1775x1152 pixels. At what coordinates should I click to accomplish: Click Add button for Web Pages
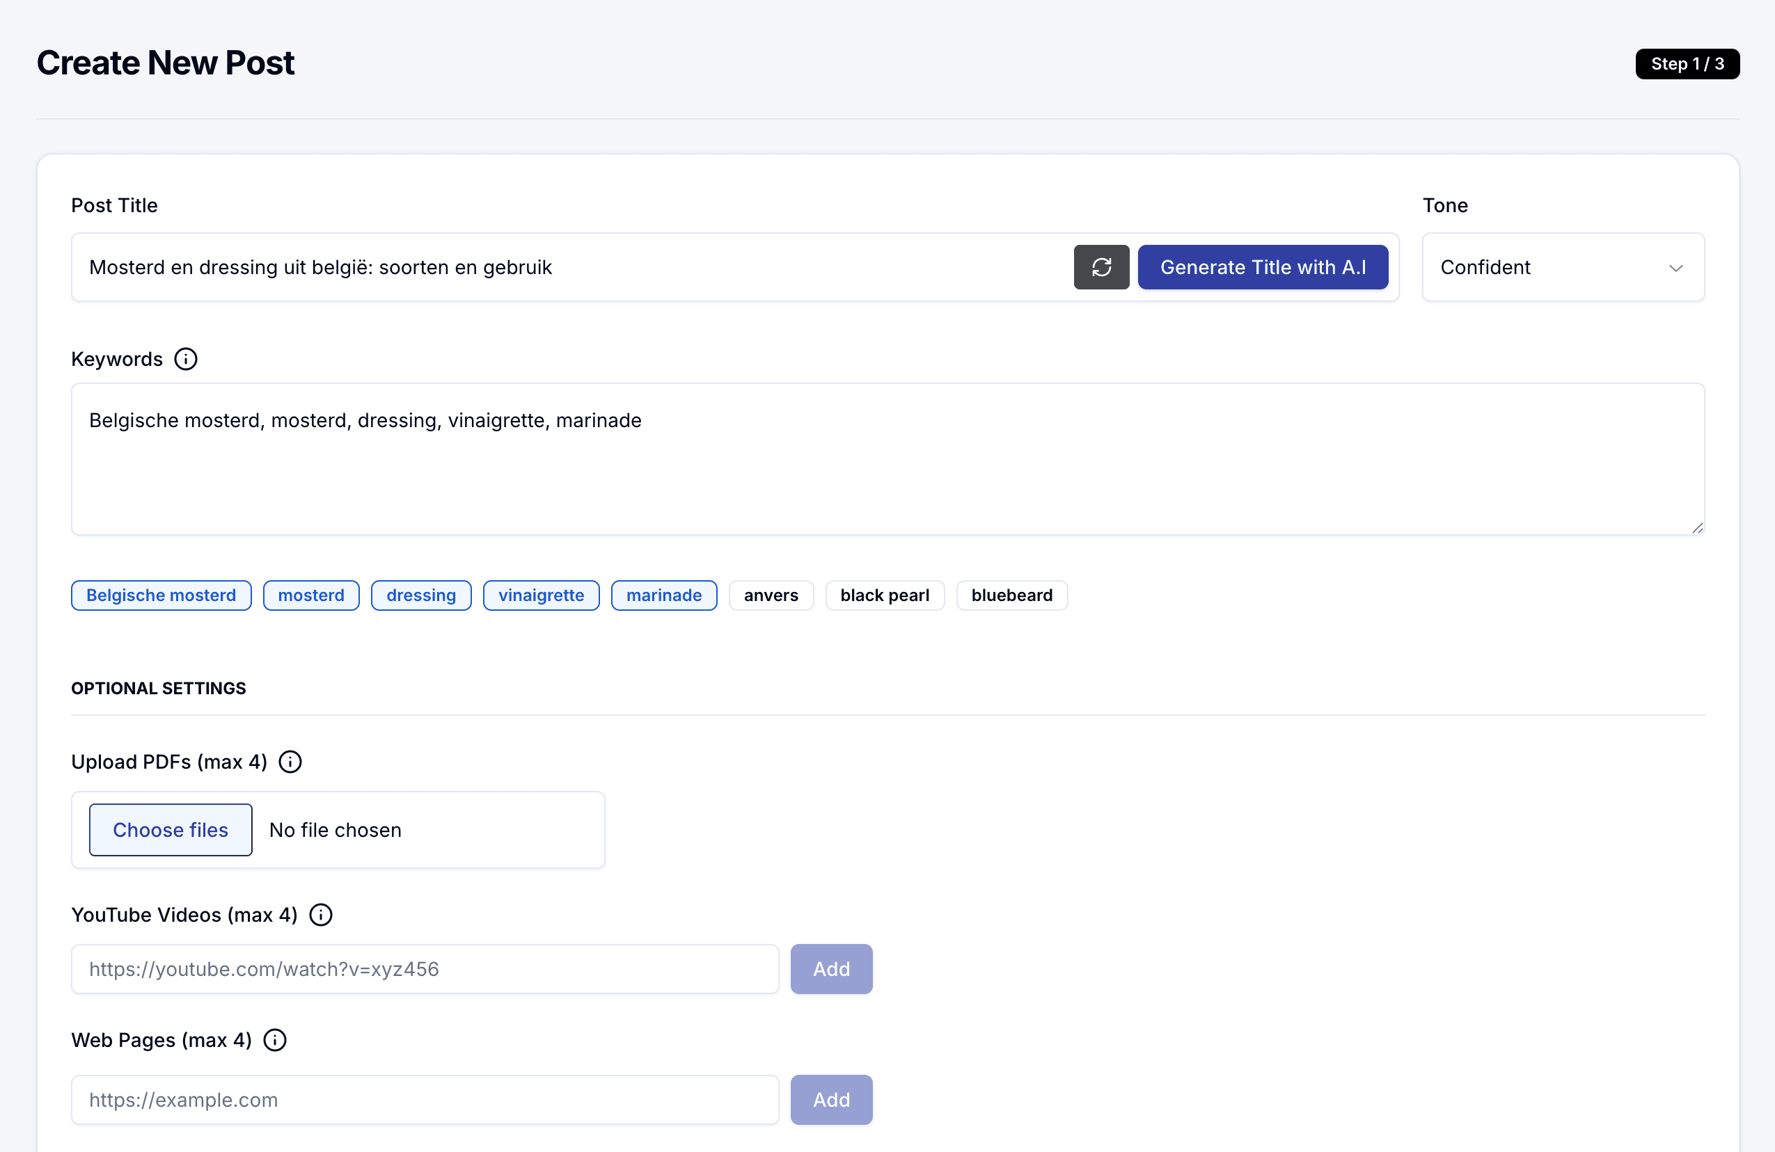831,1099
